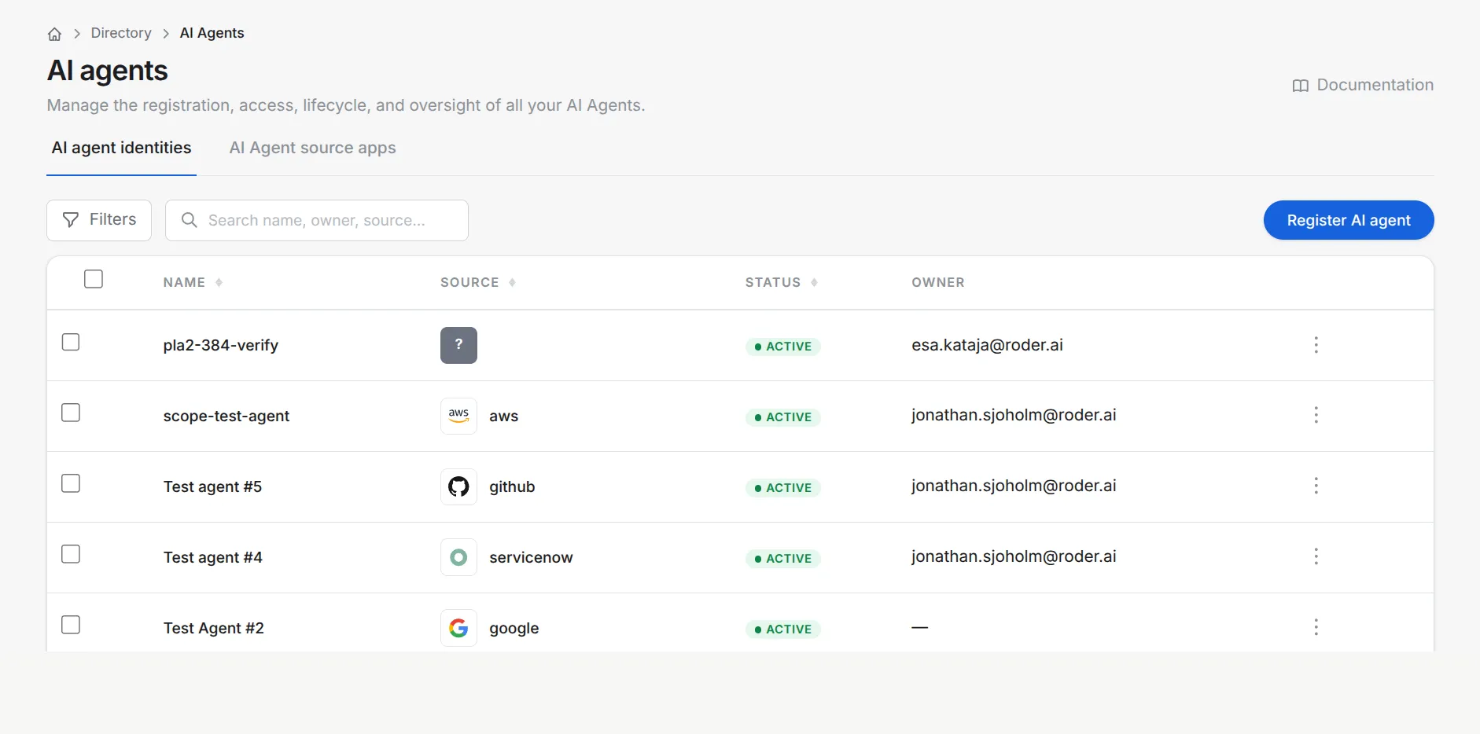
Task: Sort by the SOURCE column arrow
Action: (x=512, y=282)
